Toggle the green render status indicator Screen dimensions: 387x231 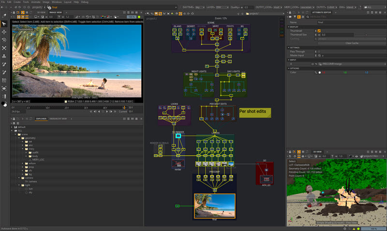[139, 18]
